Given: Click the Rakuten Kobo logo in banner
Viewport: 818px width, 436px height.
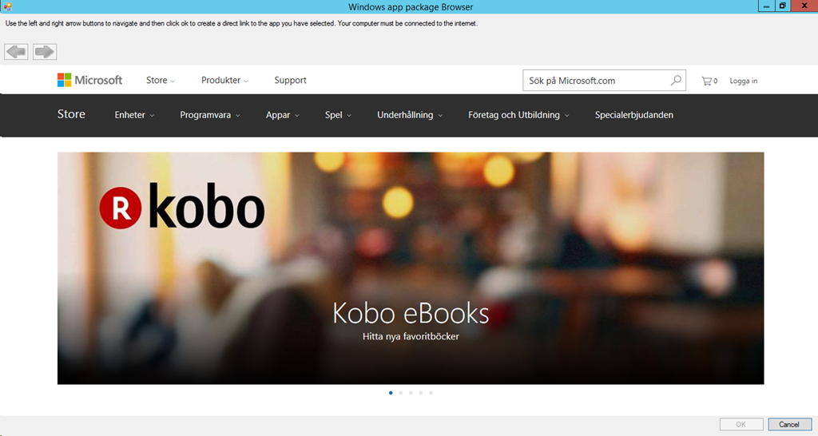Looking at the screenshot, I should pos(182,208).
